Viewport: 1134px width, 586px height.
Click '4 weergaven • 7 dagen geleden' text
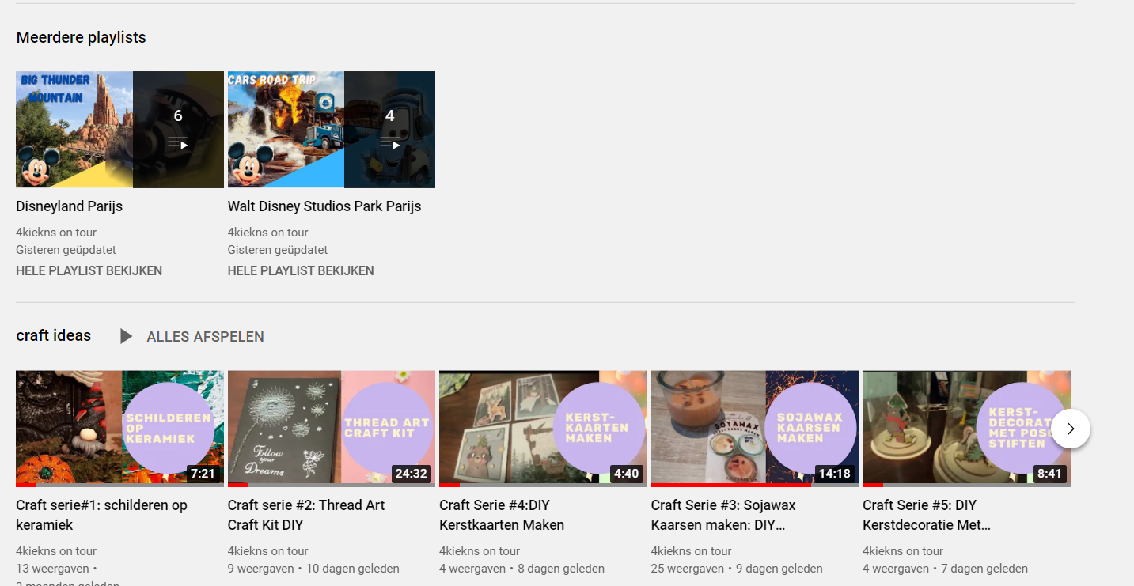[945, 569]
